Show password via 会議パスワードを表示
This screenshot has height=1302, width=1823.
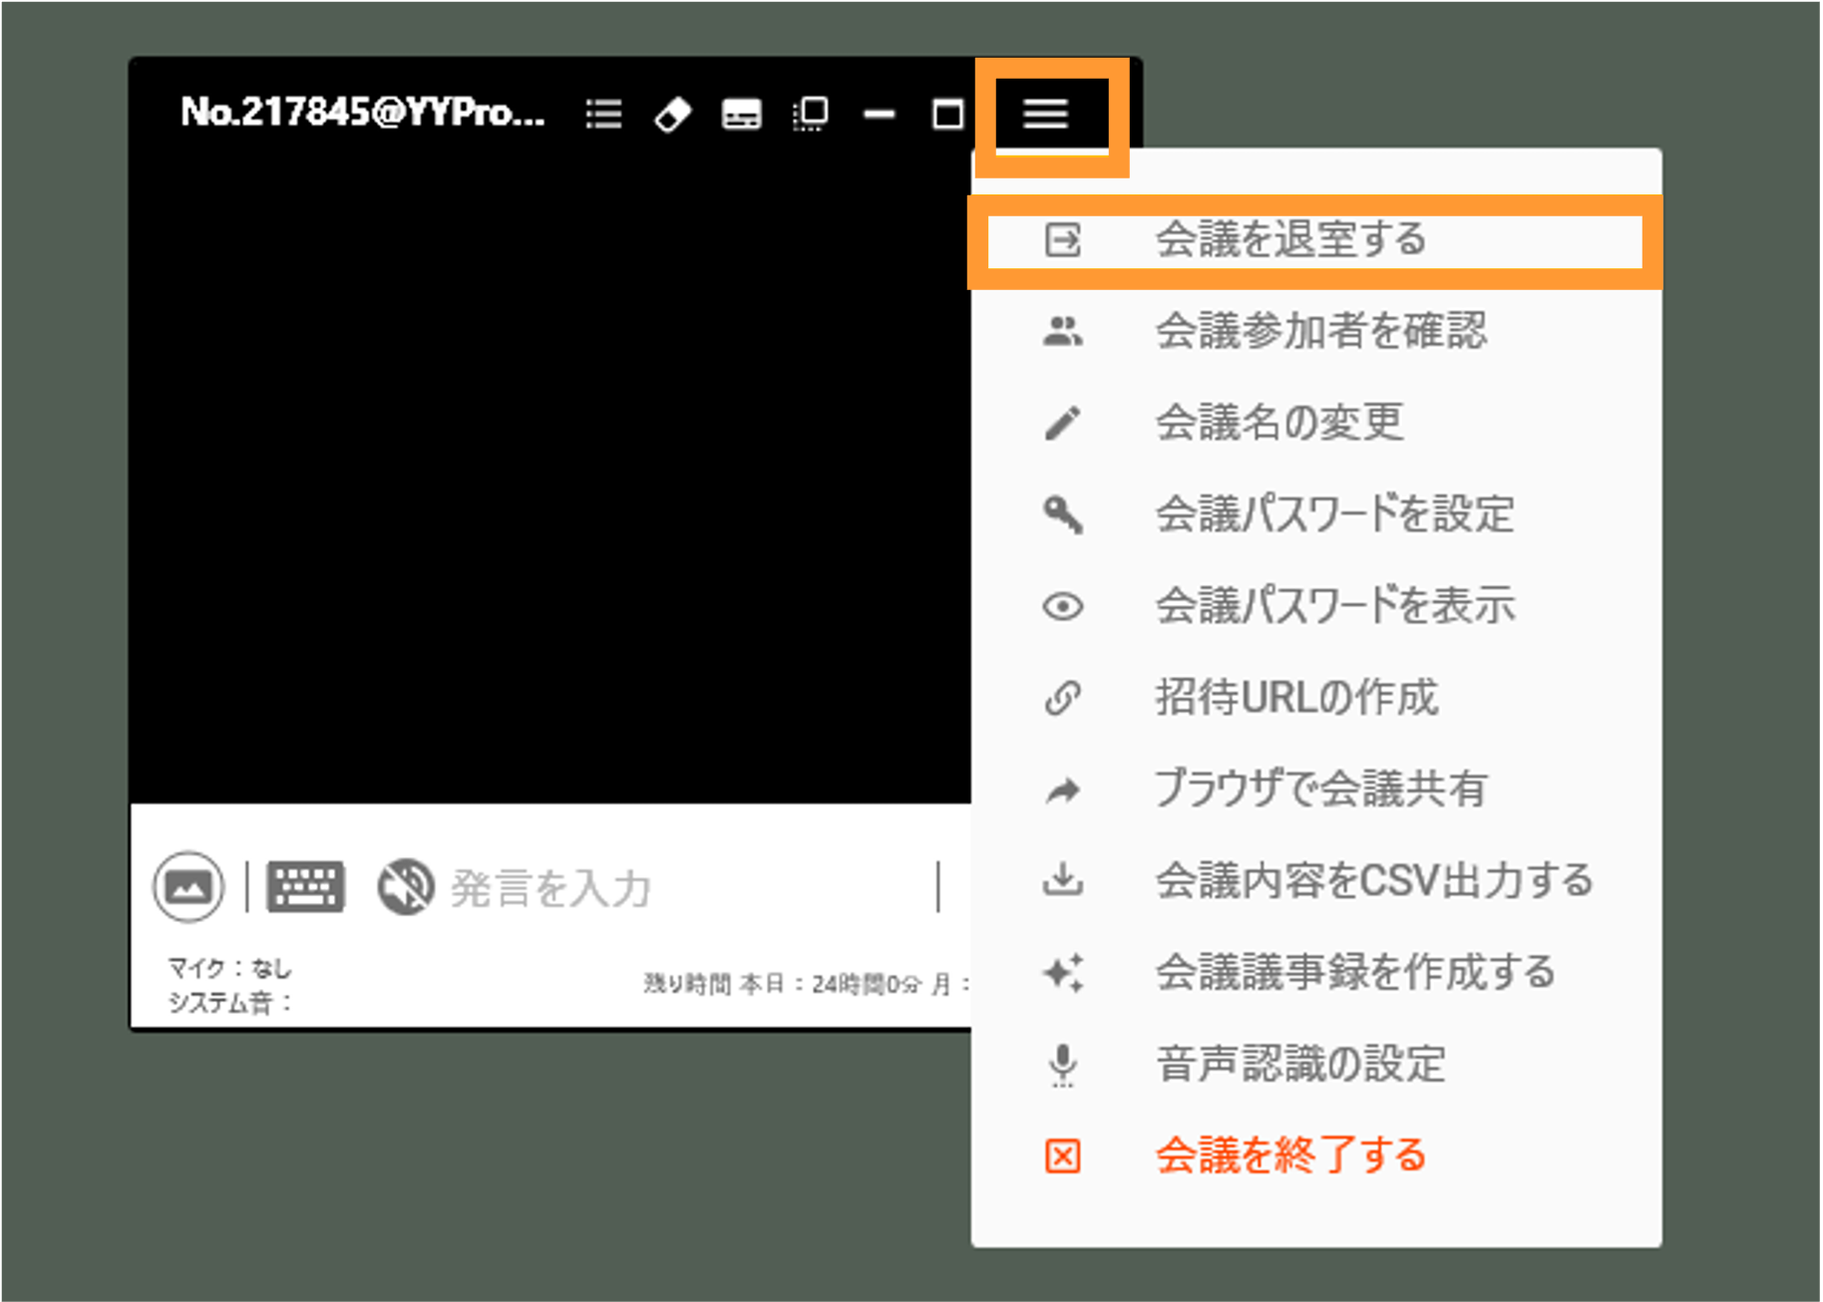point(1316,606)
